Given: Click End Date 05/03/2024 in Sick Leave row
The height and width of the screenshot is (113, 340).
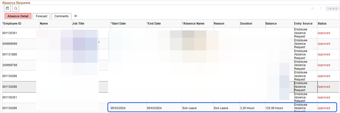Looking at the screenshot, I should (x=154, y=108).
